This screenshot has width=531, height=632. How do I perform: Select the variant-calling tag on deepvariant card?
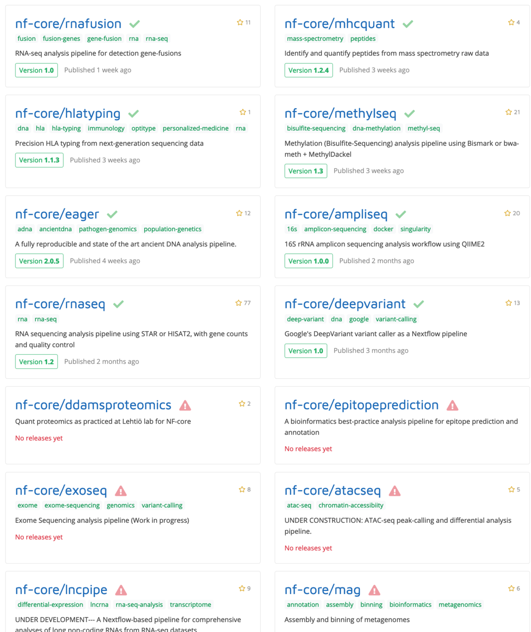[396, 319]
